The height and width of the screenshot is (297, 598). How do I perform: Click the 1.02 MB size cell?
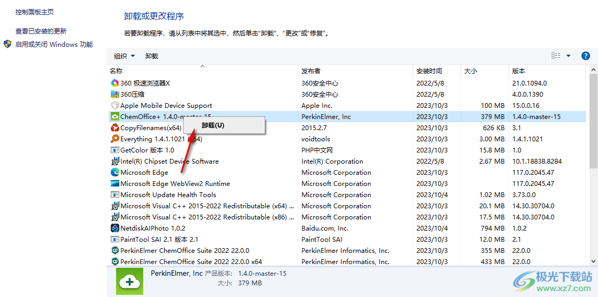[x=491, y=194]
